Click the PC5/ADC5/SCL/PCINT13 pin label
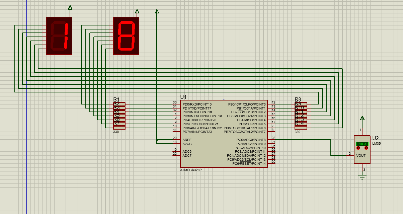 (247, 159)
